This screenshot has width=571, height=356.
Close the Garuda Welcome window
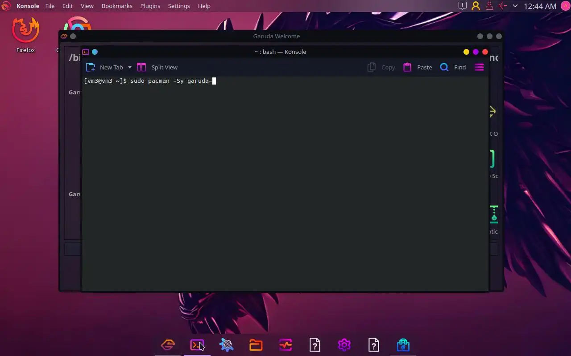coord(499,36)
